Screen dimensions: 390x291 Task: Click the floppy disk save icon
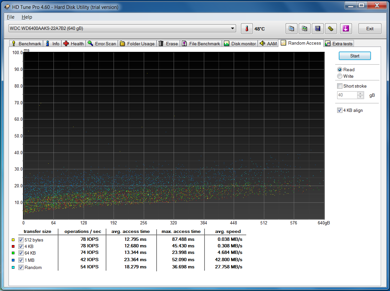point(317,29)
